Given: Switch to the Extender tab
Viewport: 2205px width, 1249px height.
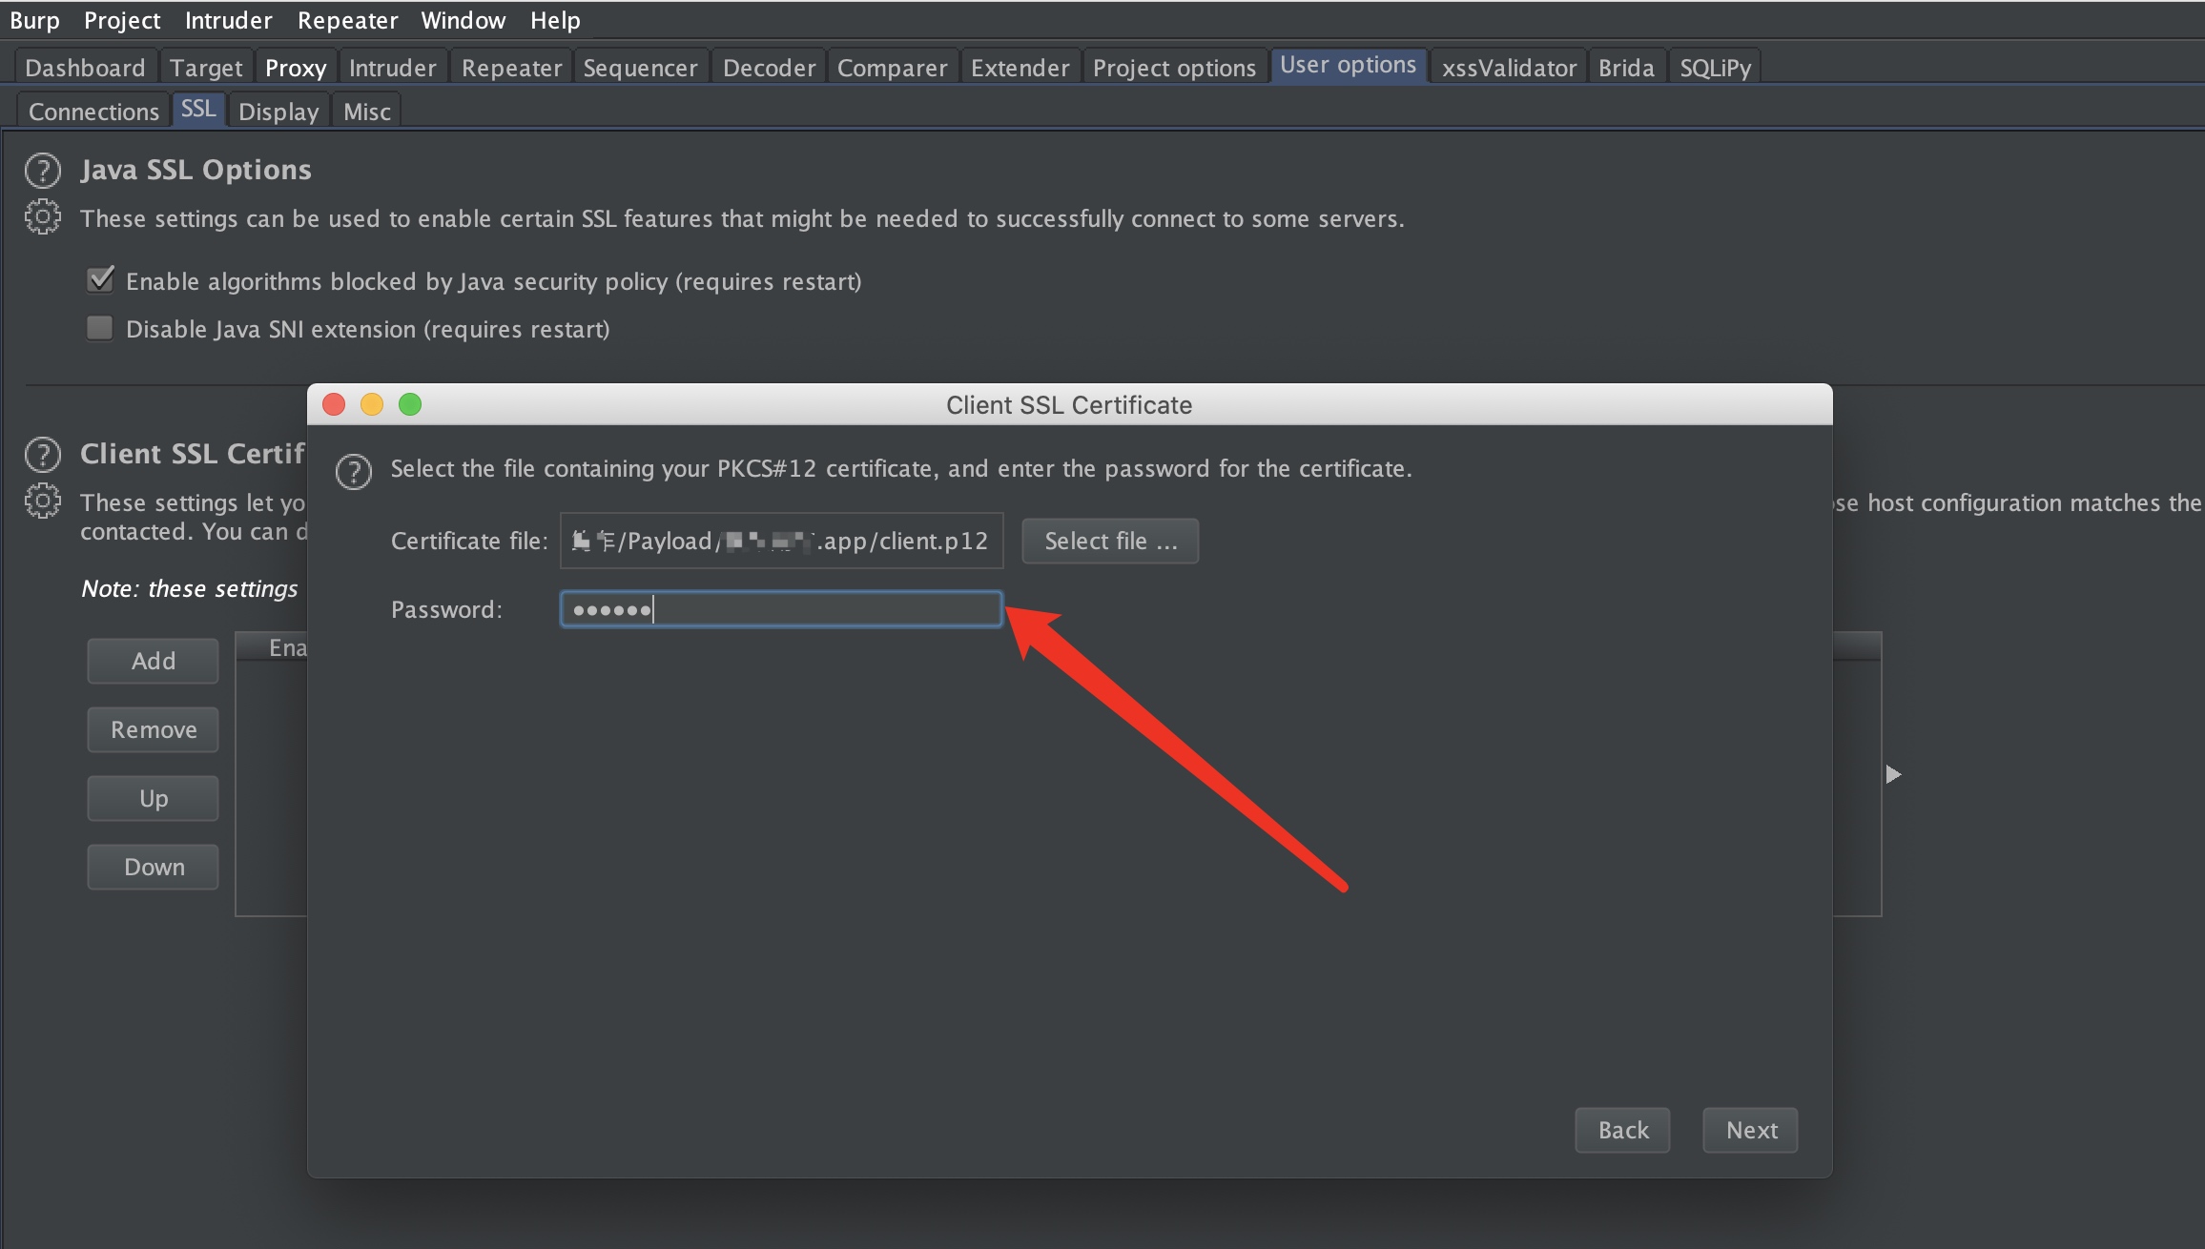Looking at the screenshot, I should 1020,68.
